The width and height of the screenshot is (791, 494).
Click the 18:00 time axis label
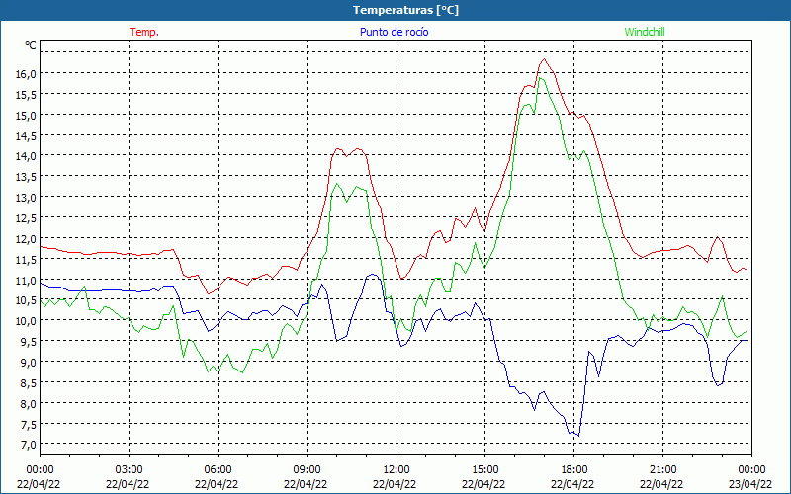pos(574,470)
